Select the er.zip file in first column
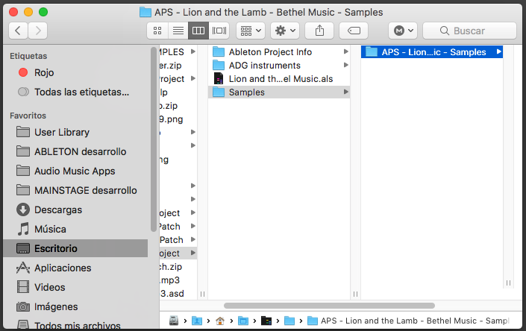The height and width of the screenshot is (331, 526). tap(178, 66)
